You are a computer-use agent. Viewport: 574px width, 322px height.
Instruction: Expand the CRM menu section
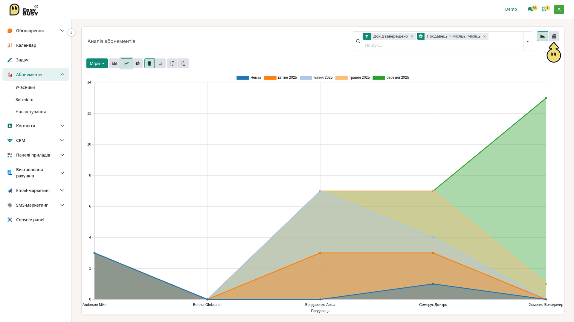[36, 140]
